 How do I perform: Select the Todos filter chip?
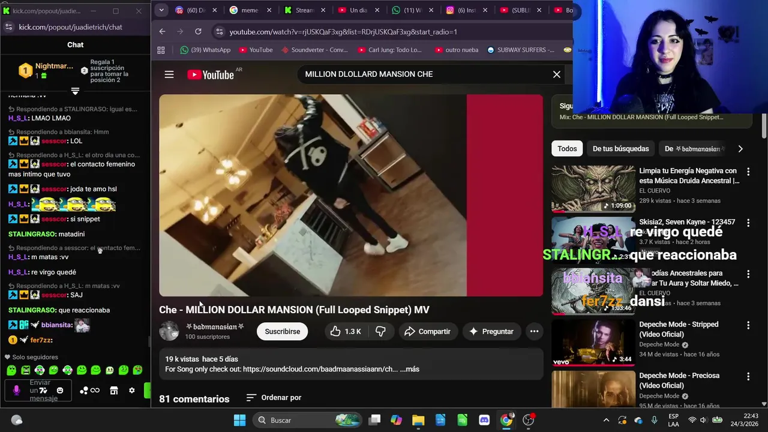pyautogui.click(x=567, y=149)
